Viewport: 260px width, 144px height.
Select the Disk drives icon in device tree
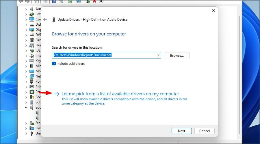(x=32, y=25)
